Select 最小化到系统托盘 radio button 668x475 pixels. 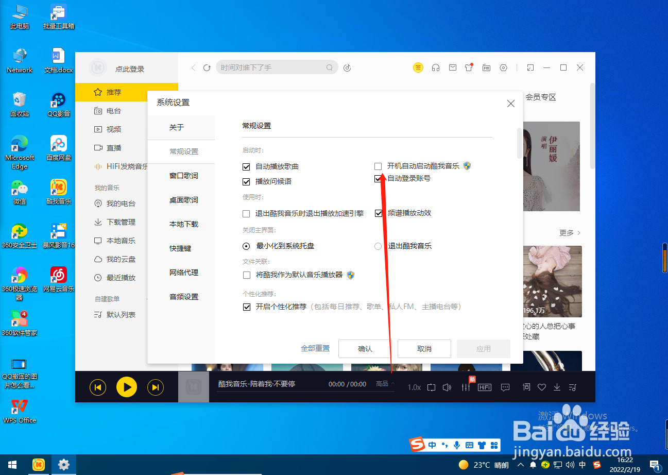(x=246, y=246)
